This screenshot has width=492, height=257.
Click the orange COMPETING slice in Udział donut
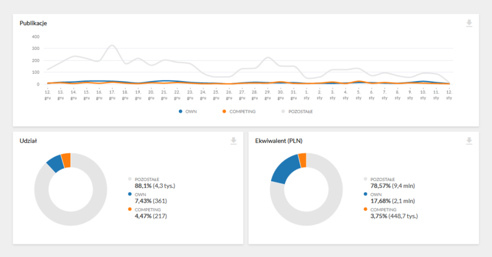(x=66, y=160)
